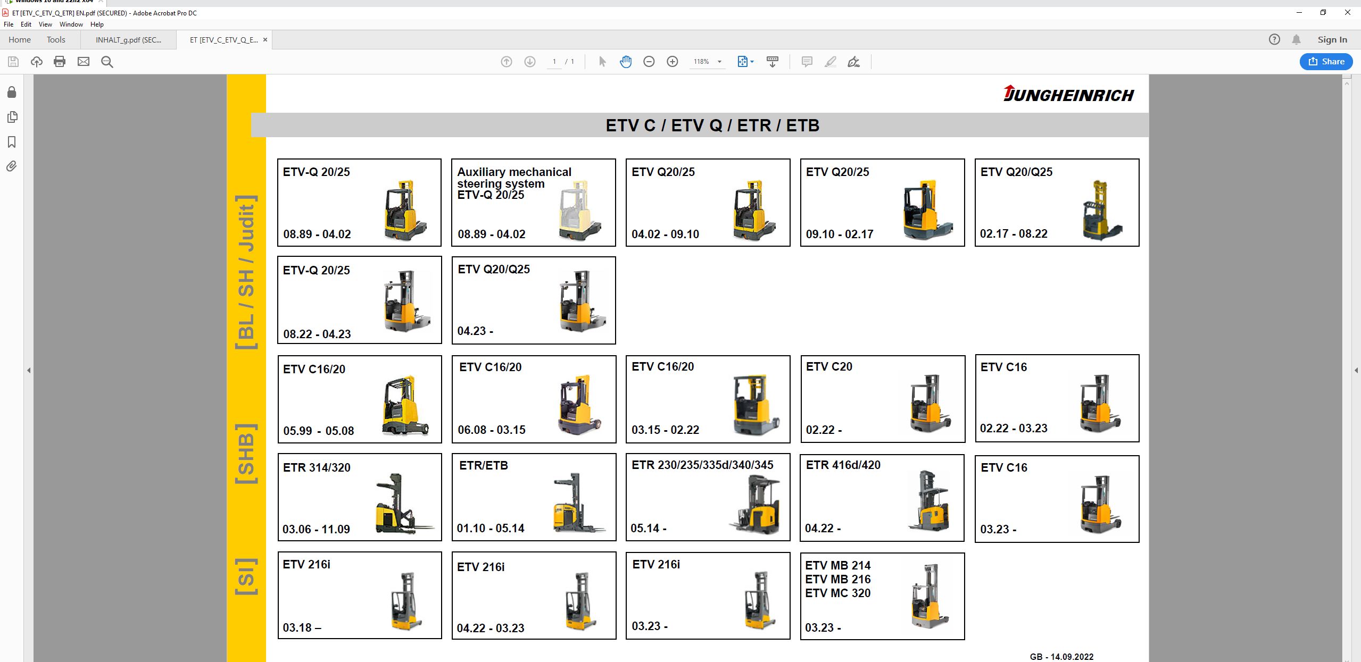Open the Edit menu
The height and width of the screenshot is (662, 1361).
click(x=25, y=24)
